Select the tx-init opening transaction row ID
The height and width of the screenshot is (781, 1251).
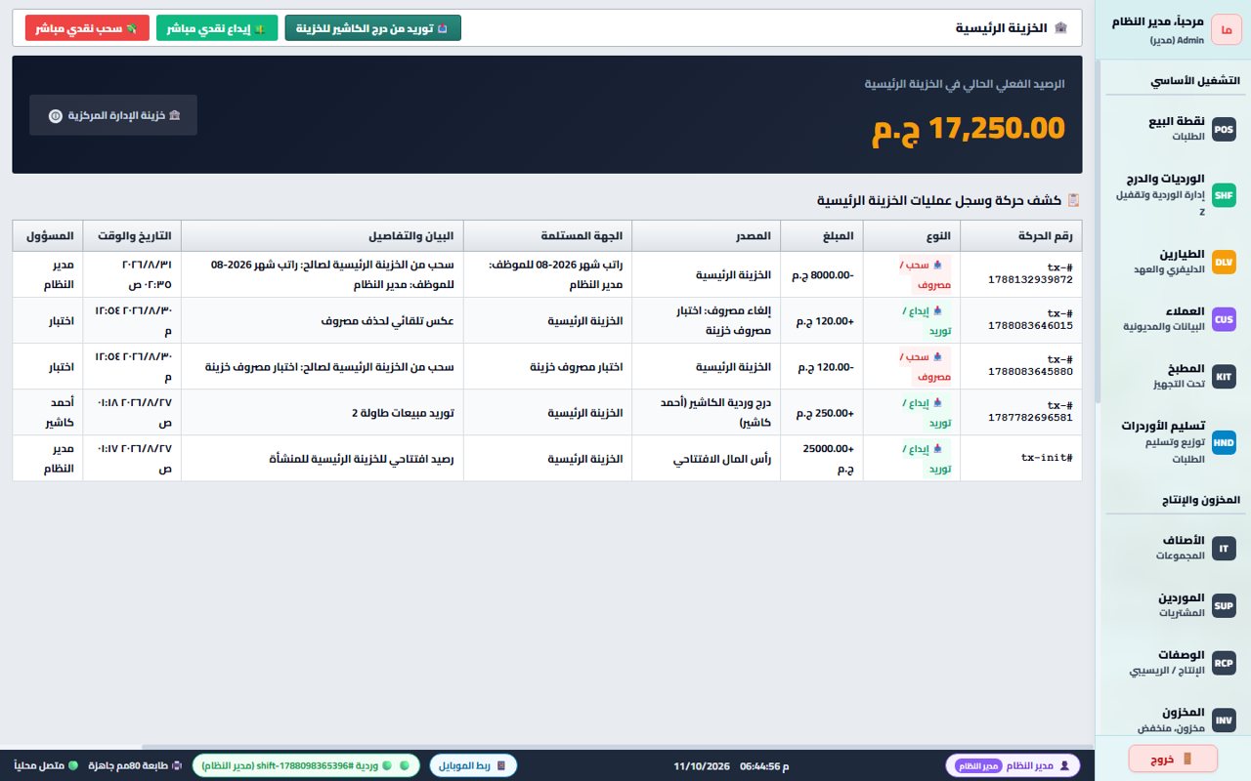coord(1047,457)
